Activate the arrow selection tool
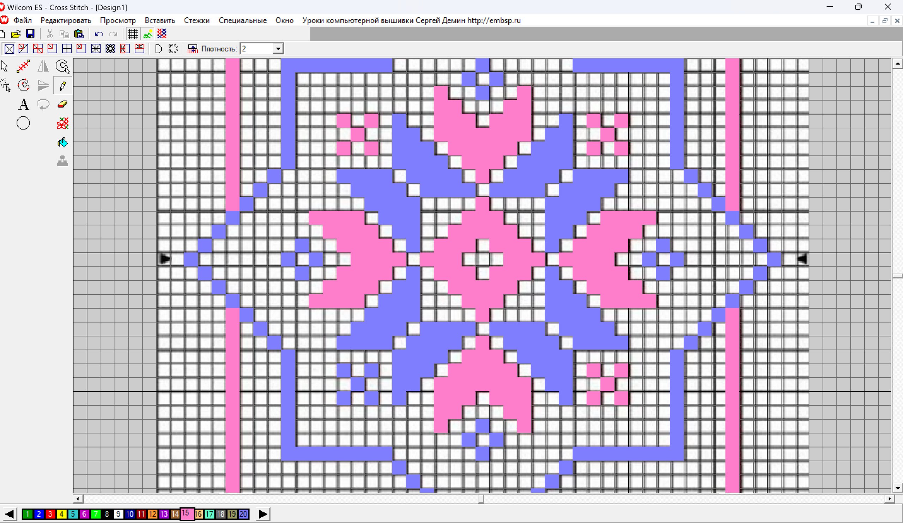This screenshot has width=903, height=523. (4, 66)
